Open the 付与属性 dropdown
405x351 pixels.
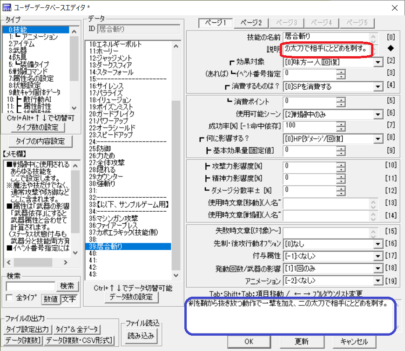coord(378,256)
